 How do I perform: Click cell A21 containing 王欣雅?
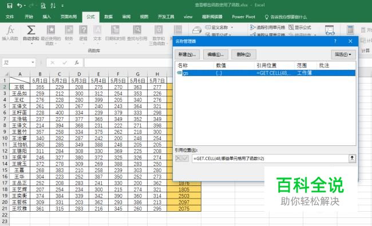[19, 209]
